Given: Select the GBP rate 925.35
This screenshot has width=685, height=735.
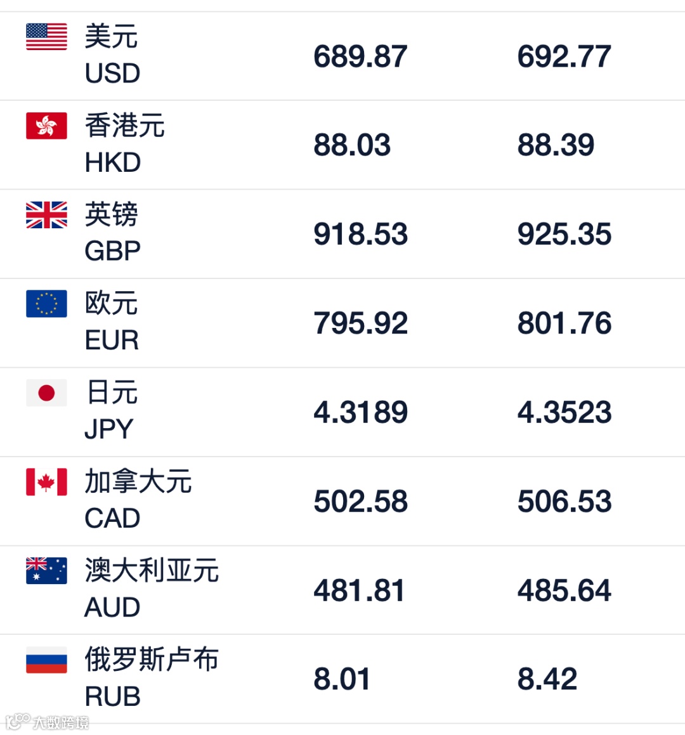Looking at the screenshot, I should coord(564,235).
